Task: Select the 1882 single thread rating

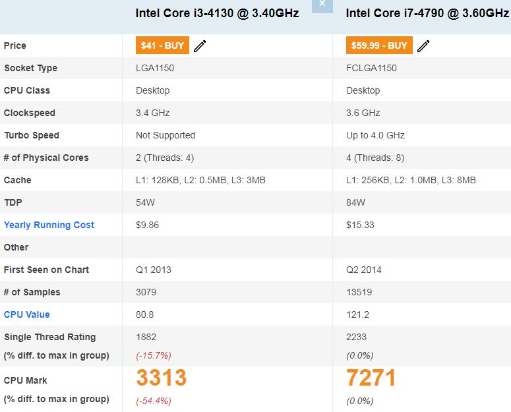Action: 146,337
